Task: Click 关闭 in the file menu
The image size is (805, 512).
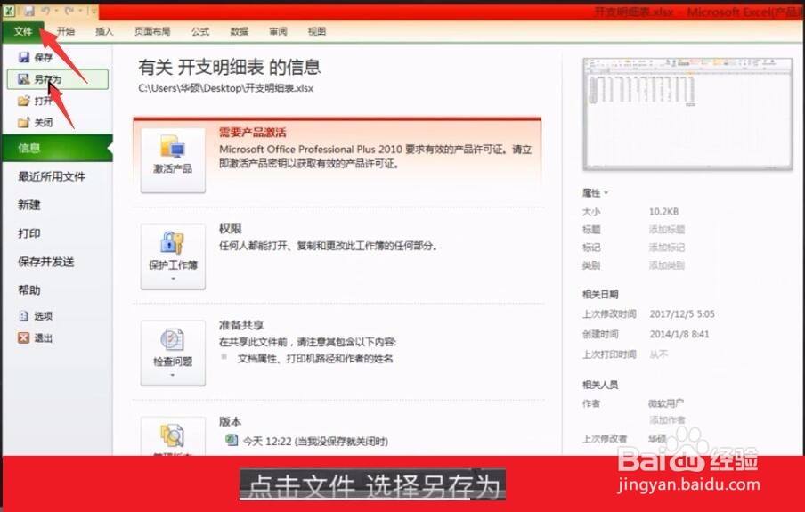Action: tap(36, 122)
